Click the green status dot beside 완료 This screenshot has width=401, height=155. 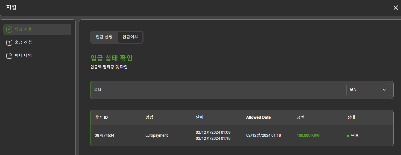click(348, 136)
